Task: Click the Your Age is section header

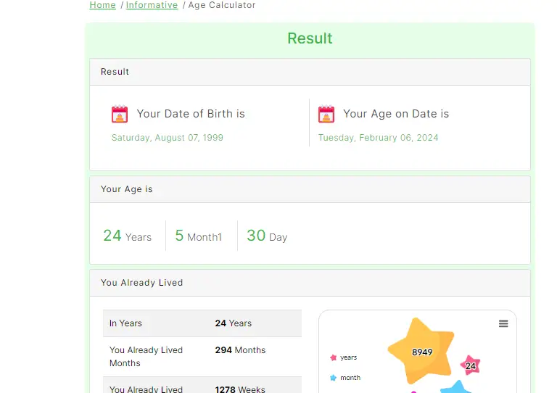Action: click(x=310, y=189)
